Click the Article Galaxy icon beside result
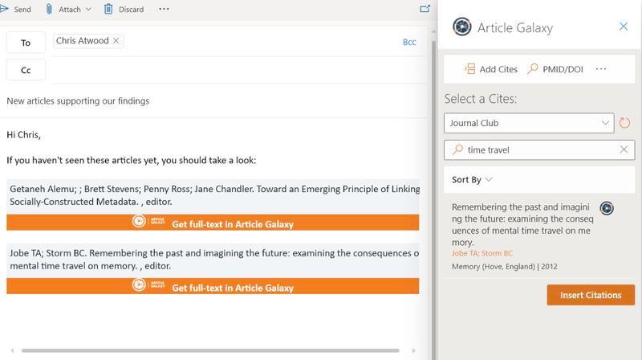Image resolution: width=642 pixels, height=360 pixels. pyautogui.click(x=607, y=208)
